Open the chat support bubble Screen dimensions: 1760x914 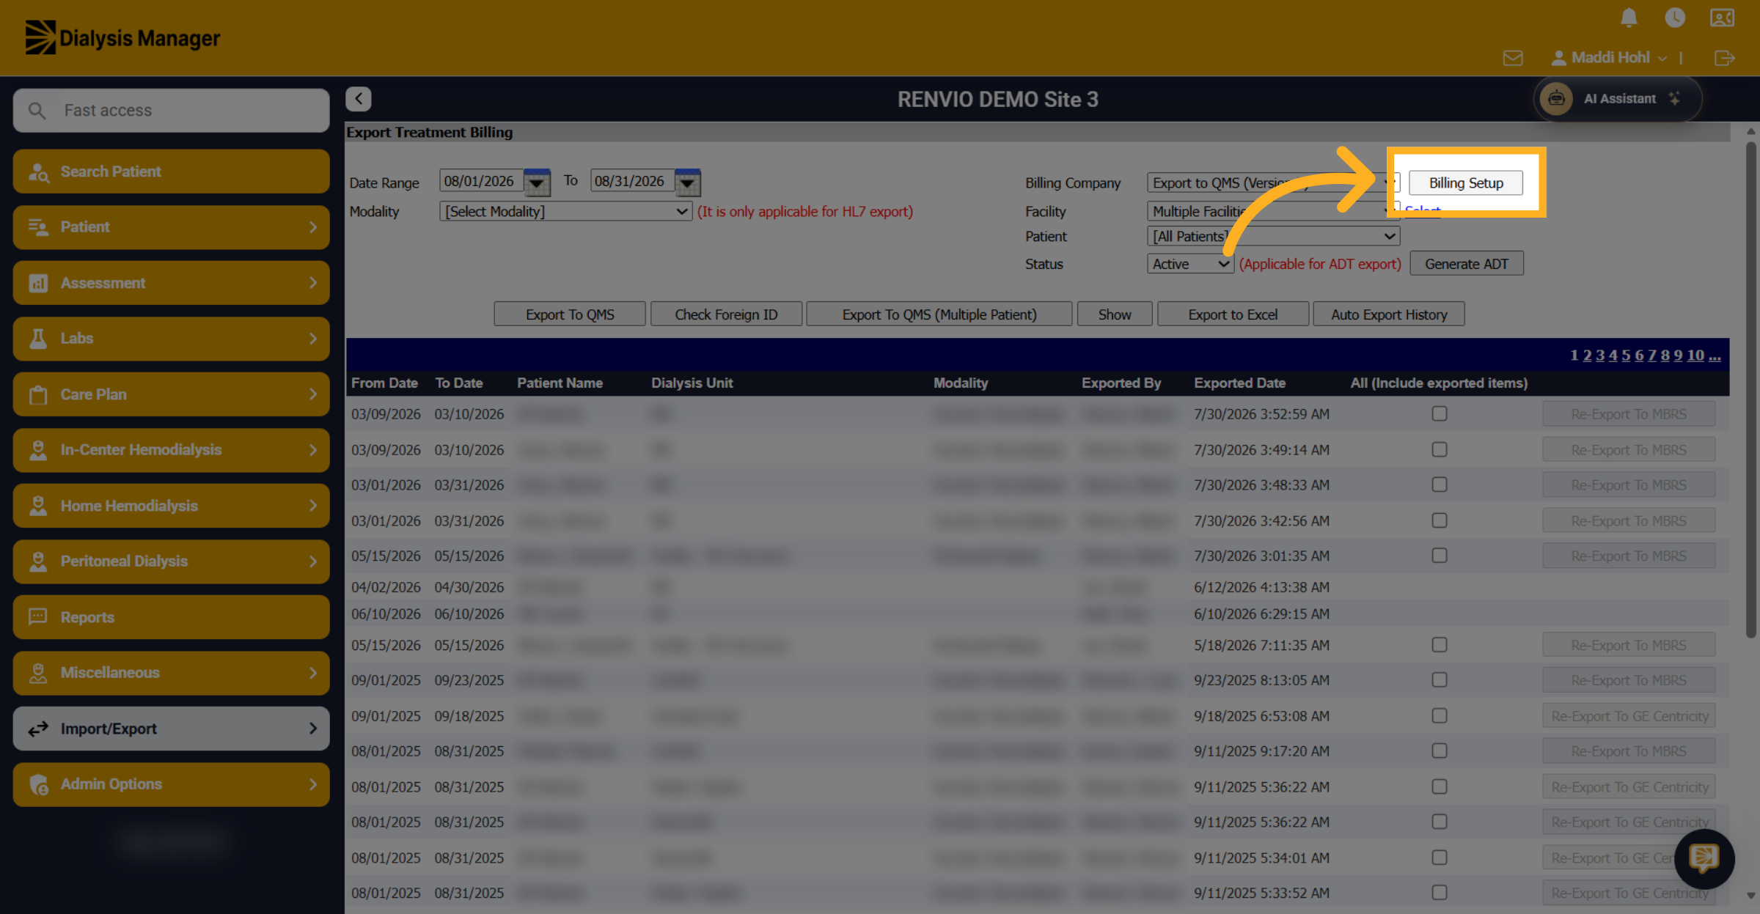[1704, 858]
